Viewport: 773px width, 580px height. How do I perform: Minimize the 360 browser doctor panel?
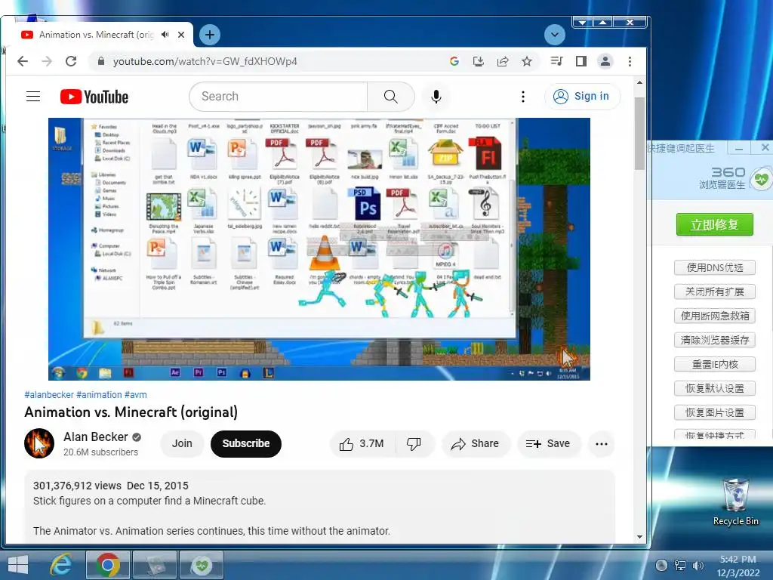738,148
